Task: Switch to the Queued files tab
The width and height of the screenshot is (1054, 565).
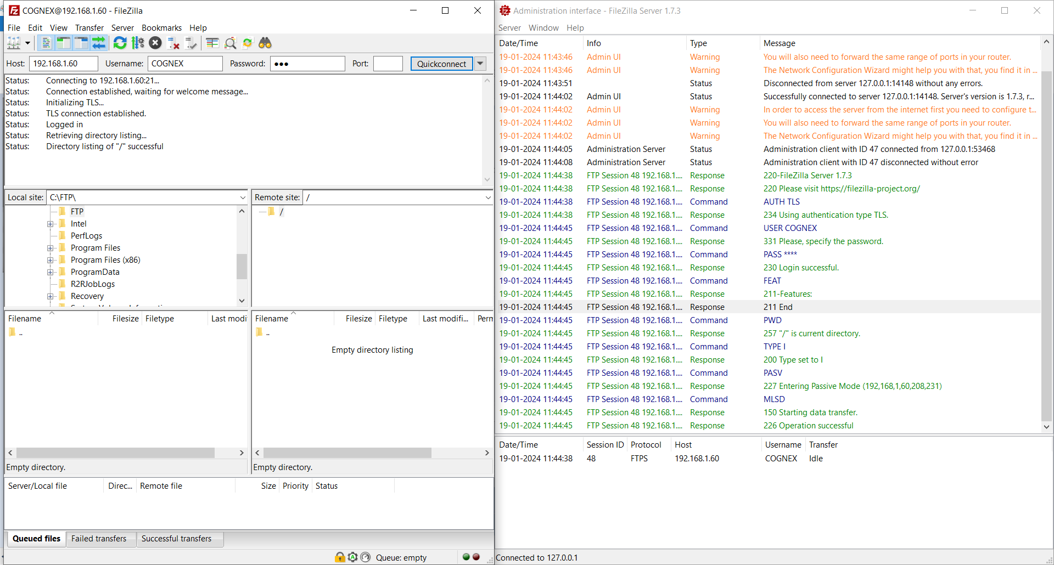Action: (36, 539)
